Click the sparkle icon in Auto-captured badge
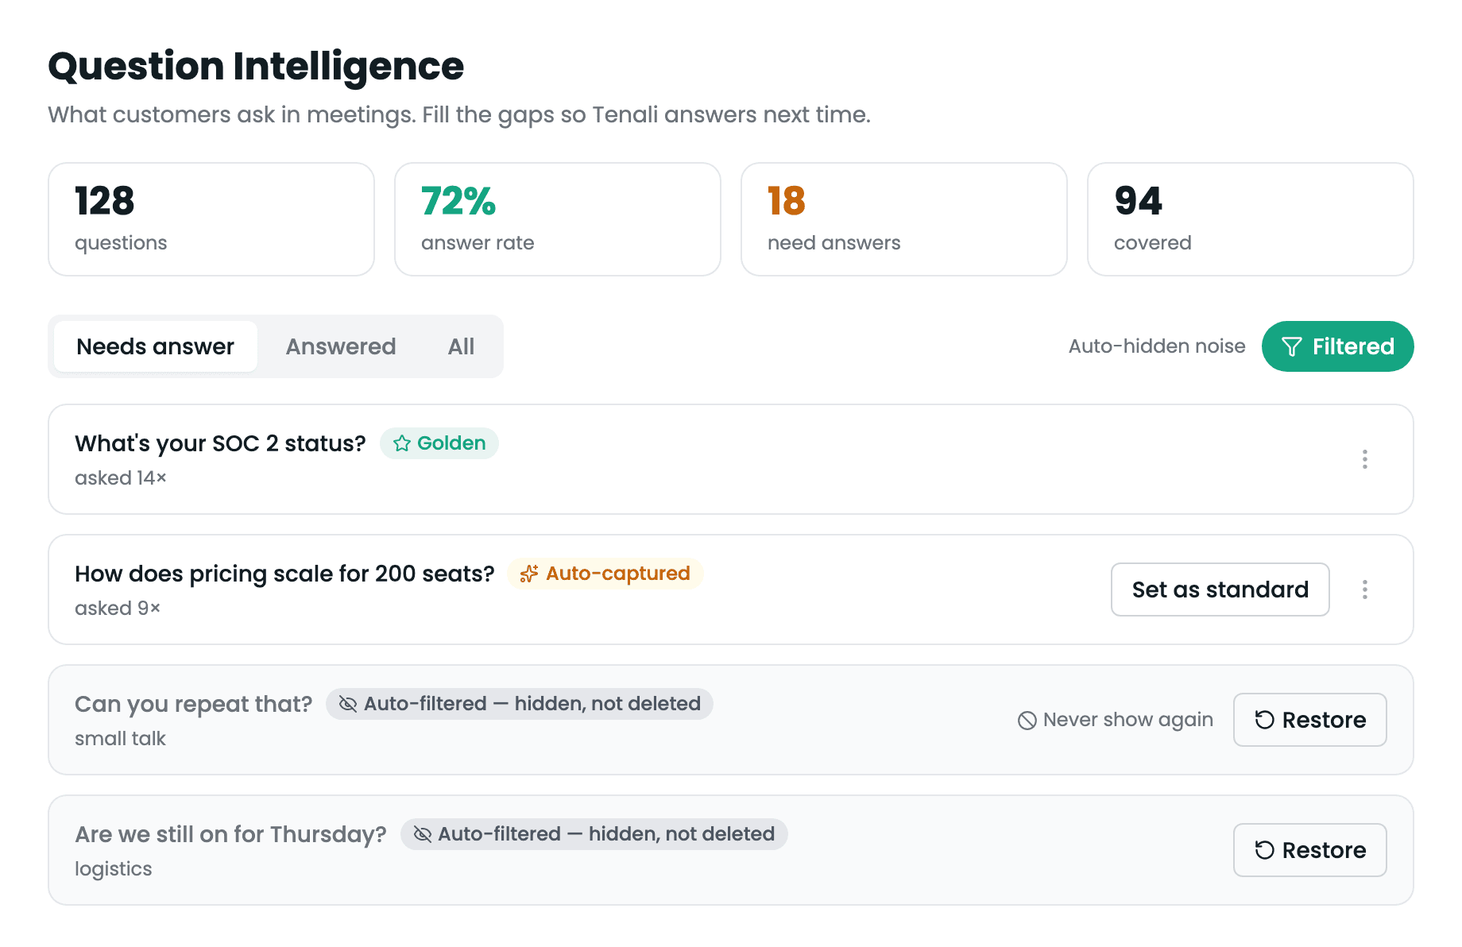The height and width of the screenshot is (947, 1462). 529,574
